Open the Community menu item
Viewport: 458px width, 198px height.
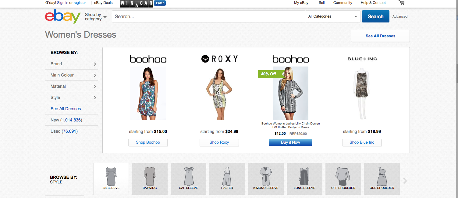tap(343, 3)
